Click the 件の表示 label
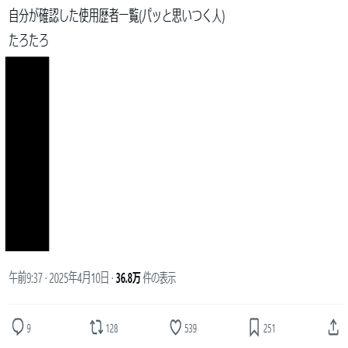Viewport: 348px width, 348px height. (160, 278)
